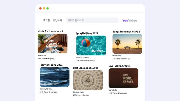Screen dimensions: 180x101
Task: Click the 32K Views • 2 months ago text
Action: (x=85, y=61)
